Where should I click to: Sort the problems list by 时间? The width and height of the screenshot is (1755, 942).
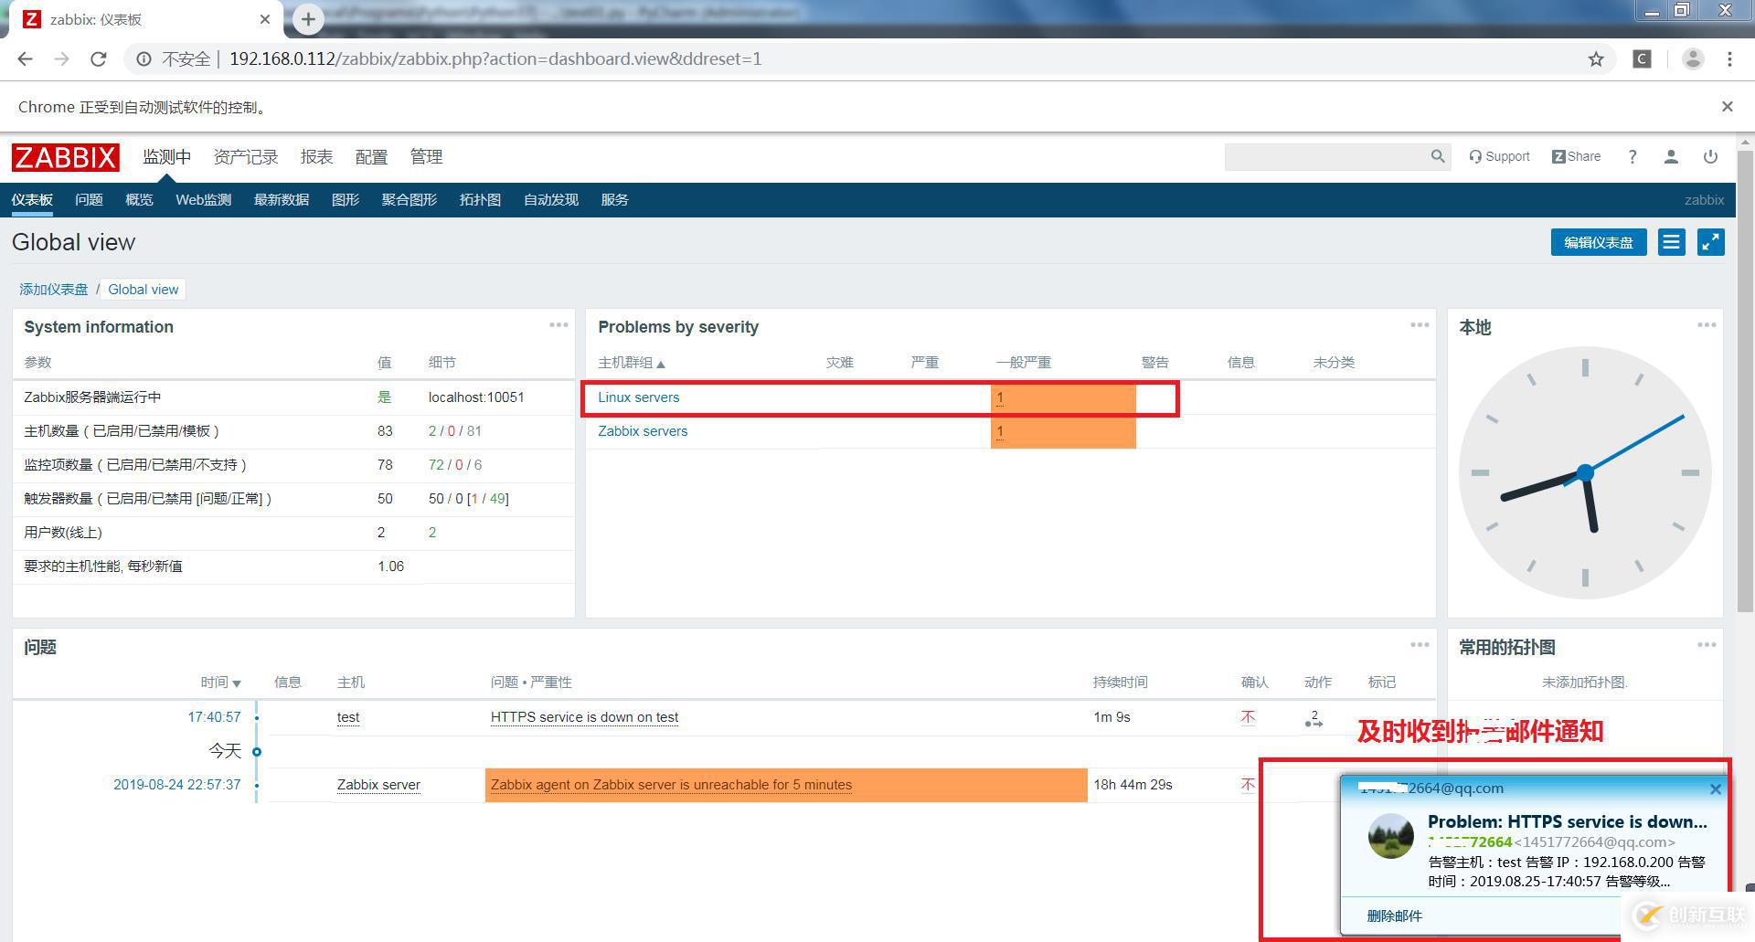220,683
